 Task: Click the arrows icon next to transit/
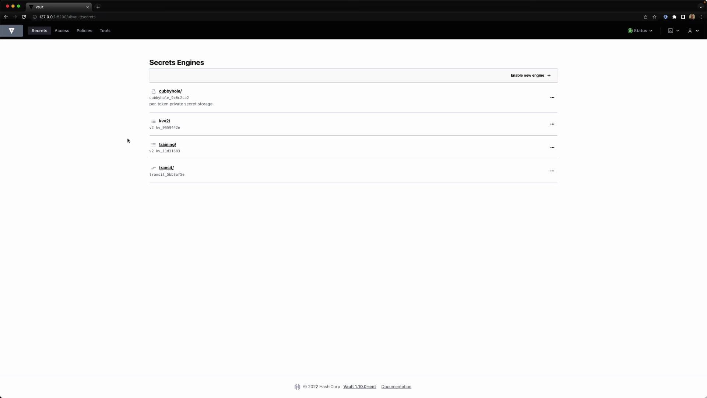click(x=154, y=168)
